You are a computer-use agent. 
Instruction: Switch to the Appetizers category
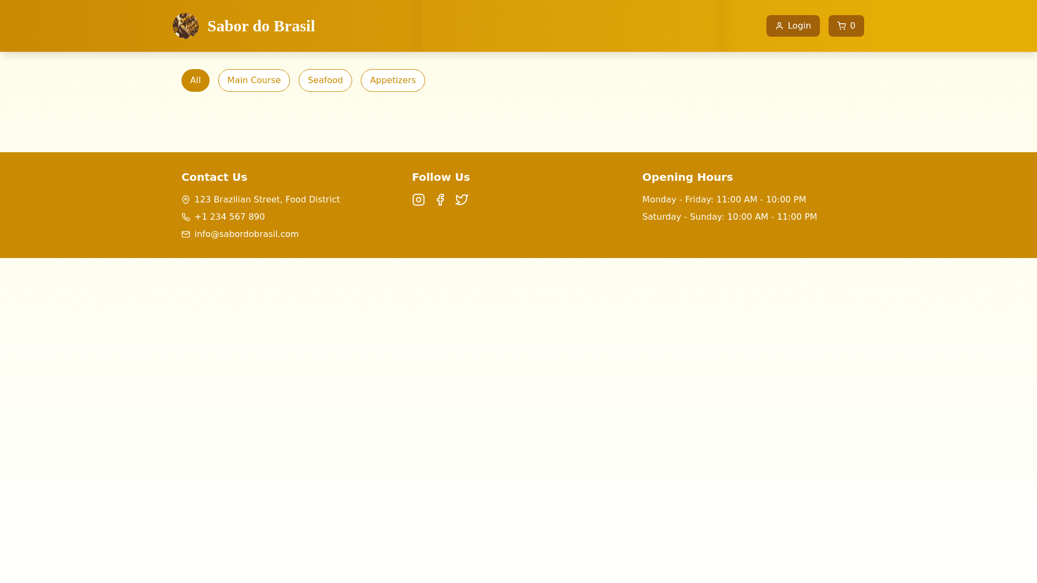[393, 80]
